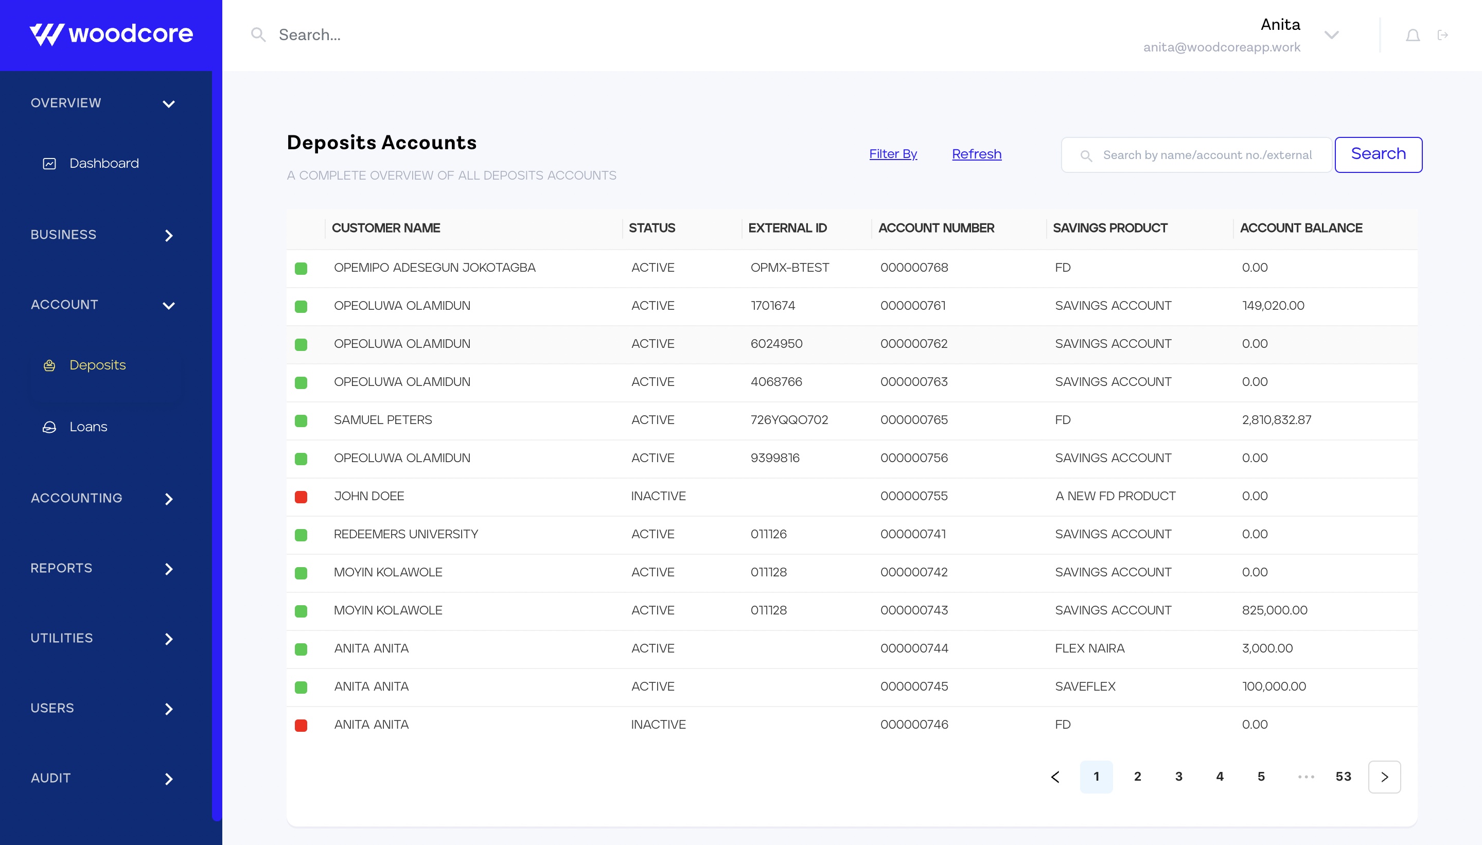Open the Loans menu item

[88, 427]
